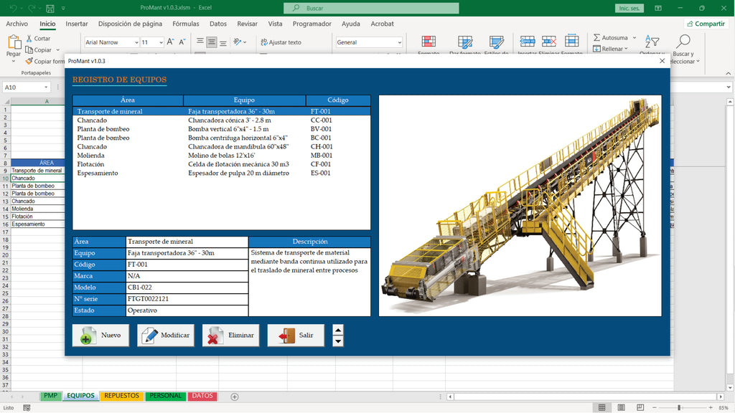The image size is (735, 413).
Task: Click the Modificar button
Action: click(x=166, y=336)
